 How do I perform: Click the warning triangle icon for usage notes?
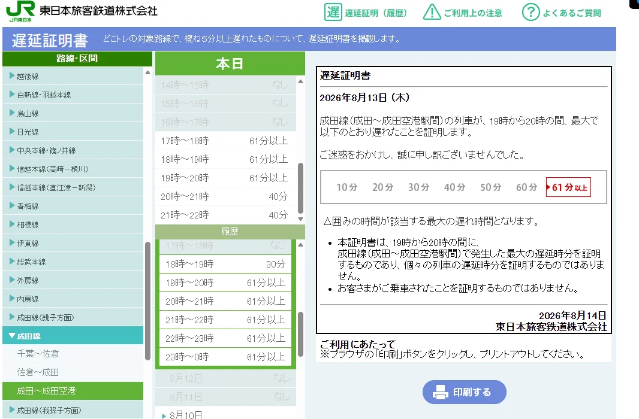432,12
